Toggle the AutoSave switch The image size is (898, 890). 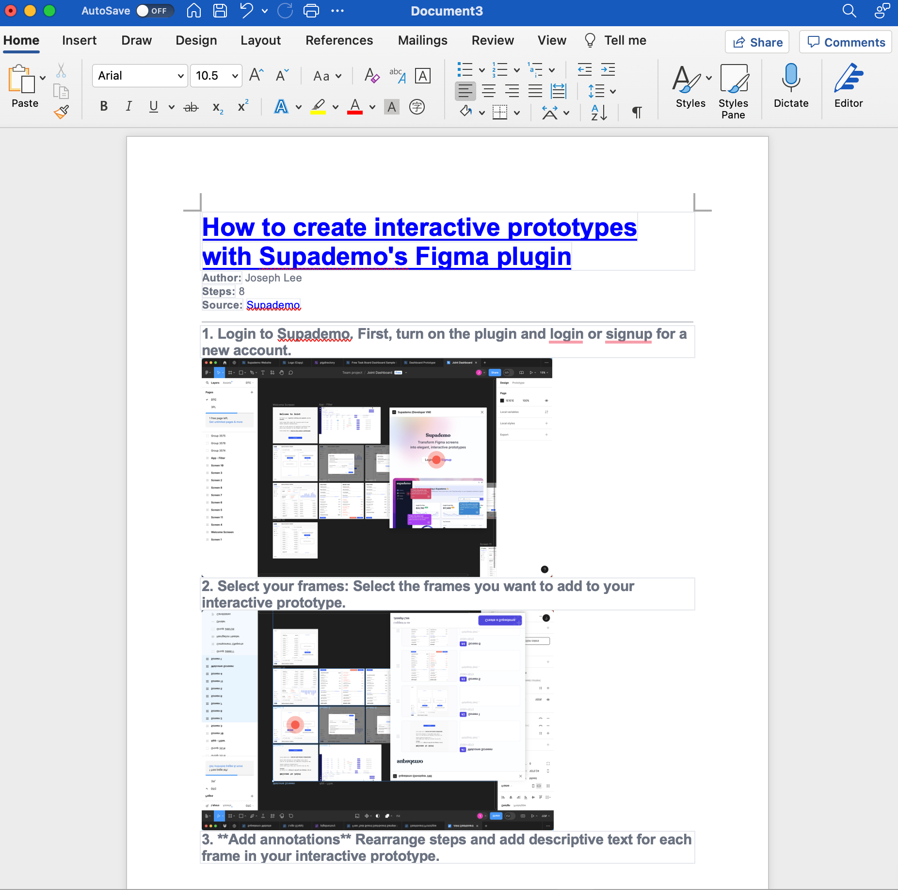coord(154,11)
